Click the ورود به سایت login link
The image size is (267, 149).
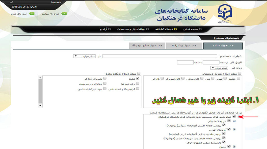50,14
